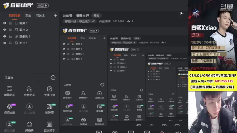237x133 pixels.
Task: Click the pencil icon beside main 穿越火线 - 职业选手
Action: click(x=93, y=21)
